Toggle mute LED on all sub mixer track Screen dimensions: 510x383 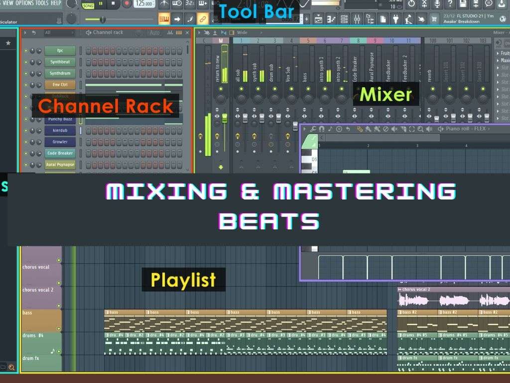(x=242, y=89)
